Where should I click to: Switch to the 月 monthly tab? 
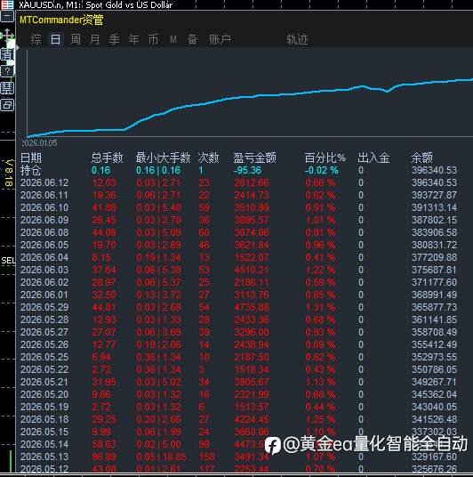pyautogui.click(x=95, y=39)
